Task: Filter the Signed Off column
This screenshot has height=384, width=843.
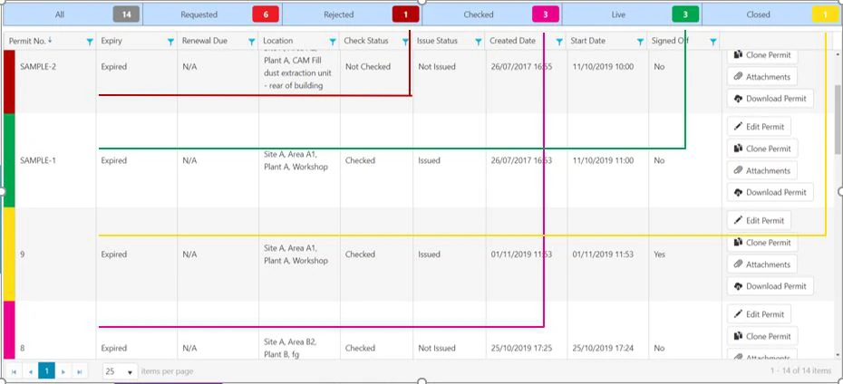Action: pos(712,42)
